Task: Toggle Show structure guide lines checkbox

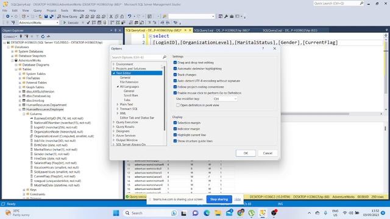Action: click(x=175, y=141)
